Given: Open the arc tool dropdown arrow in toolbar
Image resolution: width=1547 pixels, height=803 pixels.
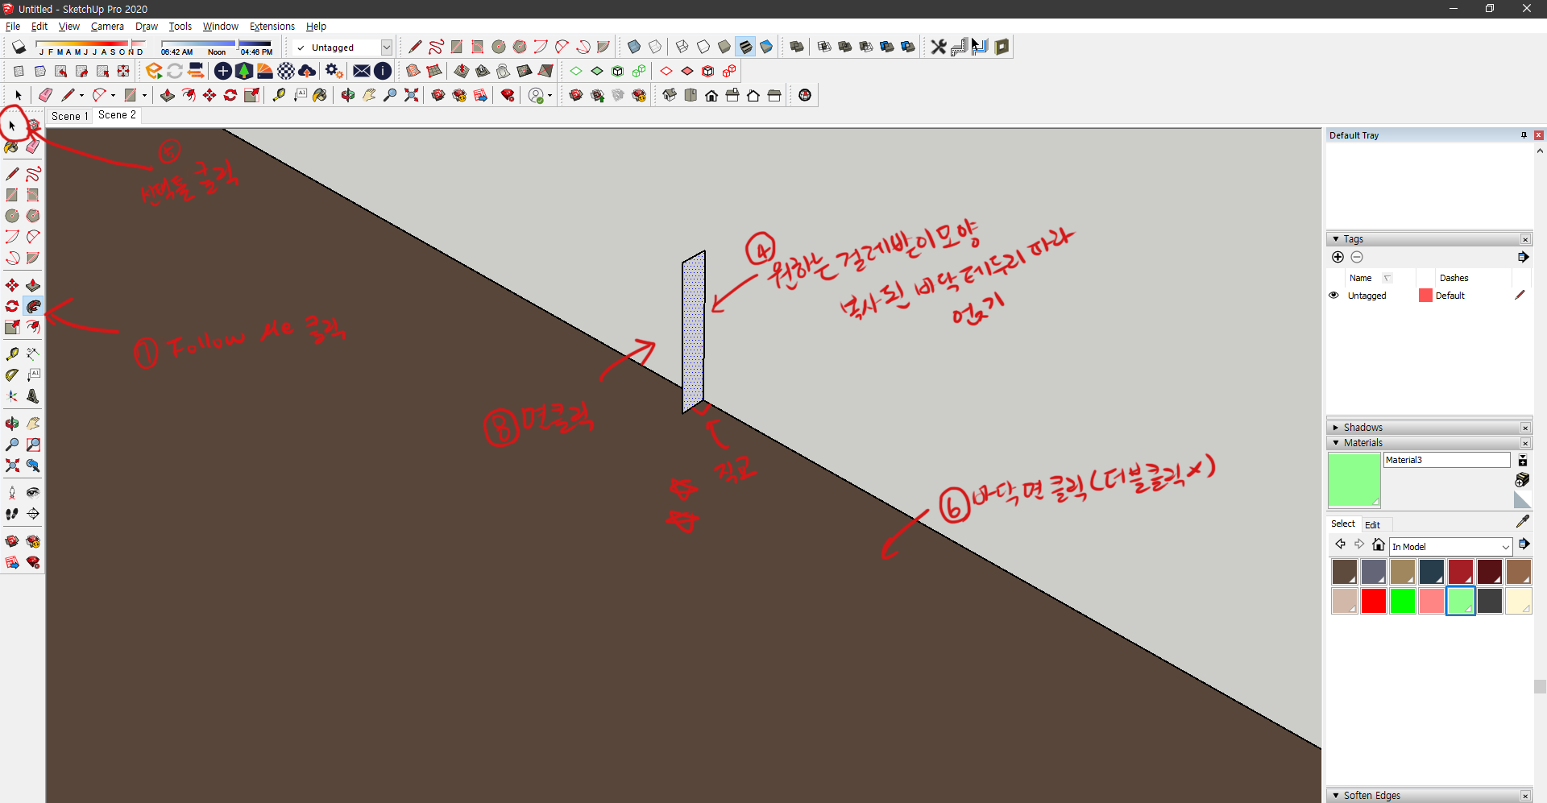Looking at the screenshot, I should (114, 96).
